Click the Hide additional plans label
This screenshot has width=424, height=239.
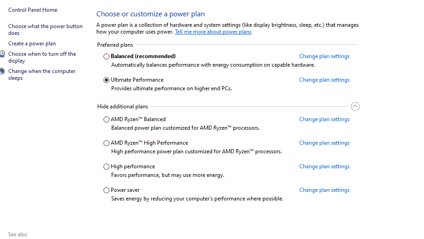pos(123,107)
